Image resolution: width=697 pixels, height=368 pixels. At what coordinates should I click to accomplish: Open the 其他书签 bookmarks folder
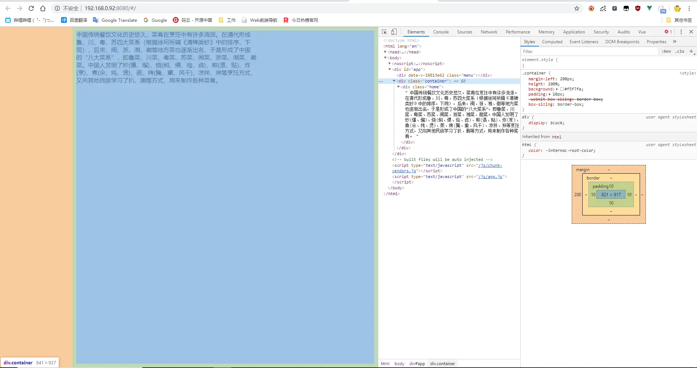coord(679,20)
